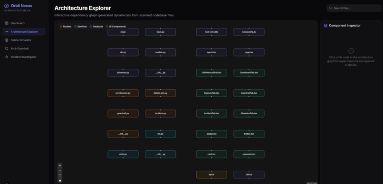Select the incident.py router node
This screenshot has height=184, width=383.
tap(160, 113)
